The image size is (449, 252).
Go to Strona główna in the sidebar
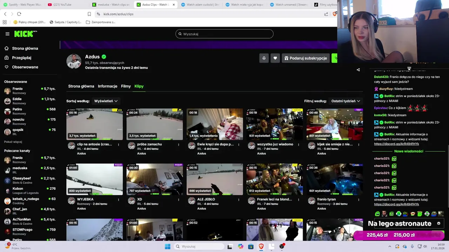click(x=21, y=48)
